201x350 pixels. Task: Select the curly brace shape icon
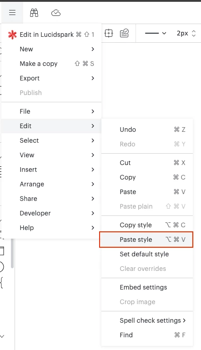tap(1, 282)
